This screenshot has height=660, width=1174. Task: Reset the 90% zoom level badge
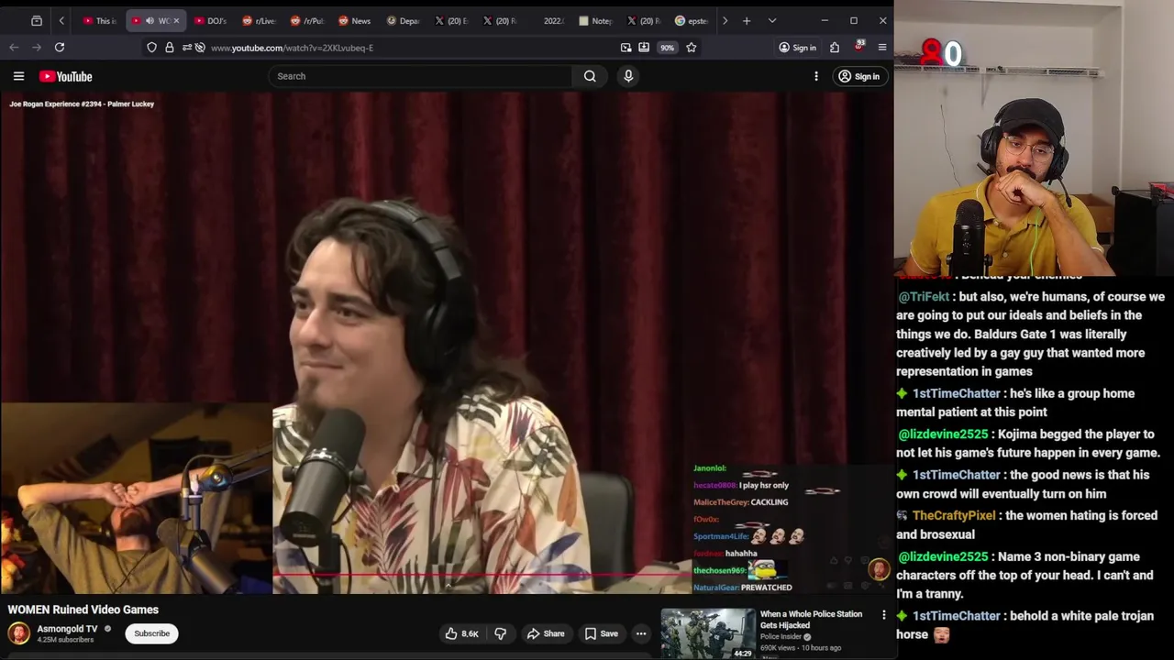(x=668, y=48)
